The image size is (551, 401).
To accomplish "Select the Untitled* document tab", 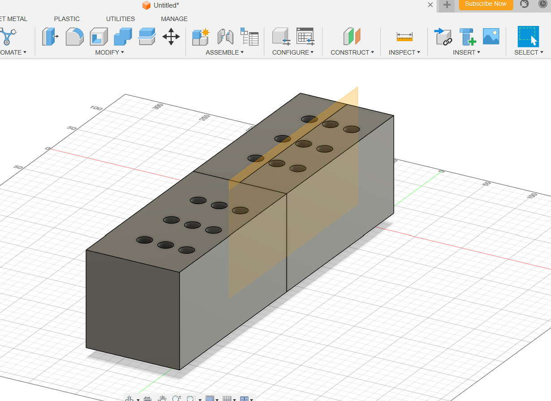I will point(166,5).
